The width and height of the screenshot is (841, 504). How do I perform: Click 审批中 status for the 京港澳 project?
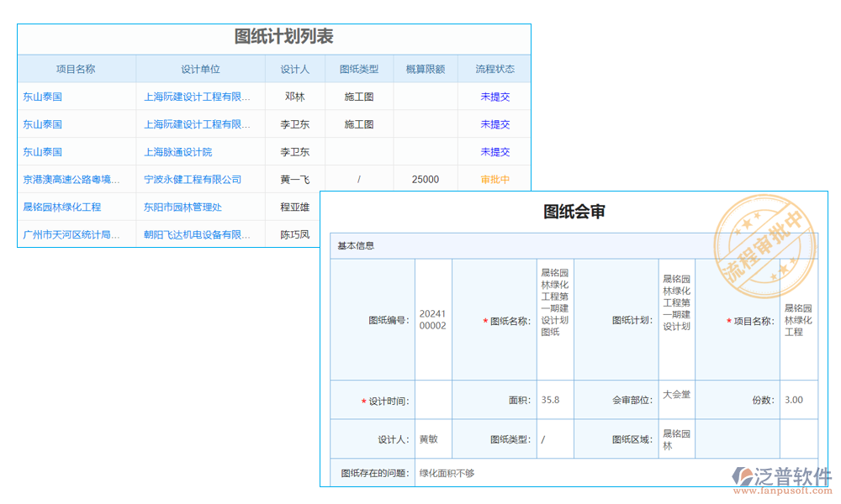click(x=495, y=179)
